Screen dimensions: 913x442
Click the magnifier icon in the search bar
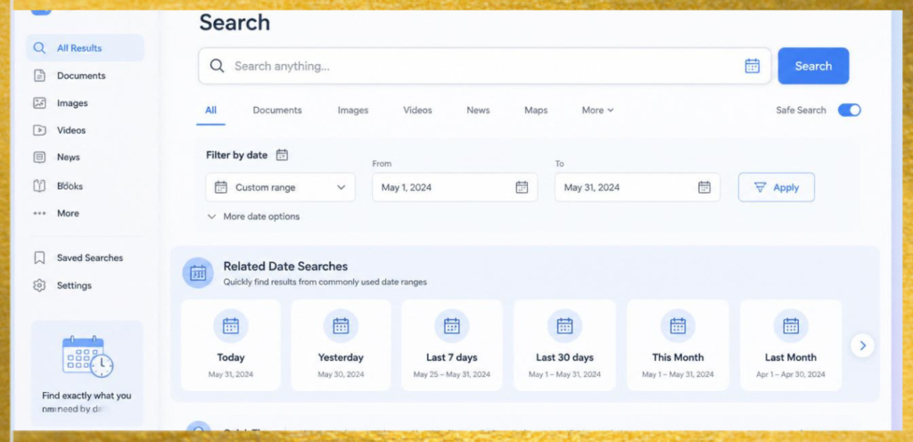[218, 66]
